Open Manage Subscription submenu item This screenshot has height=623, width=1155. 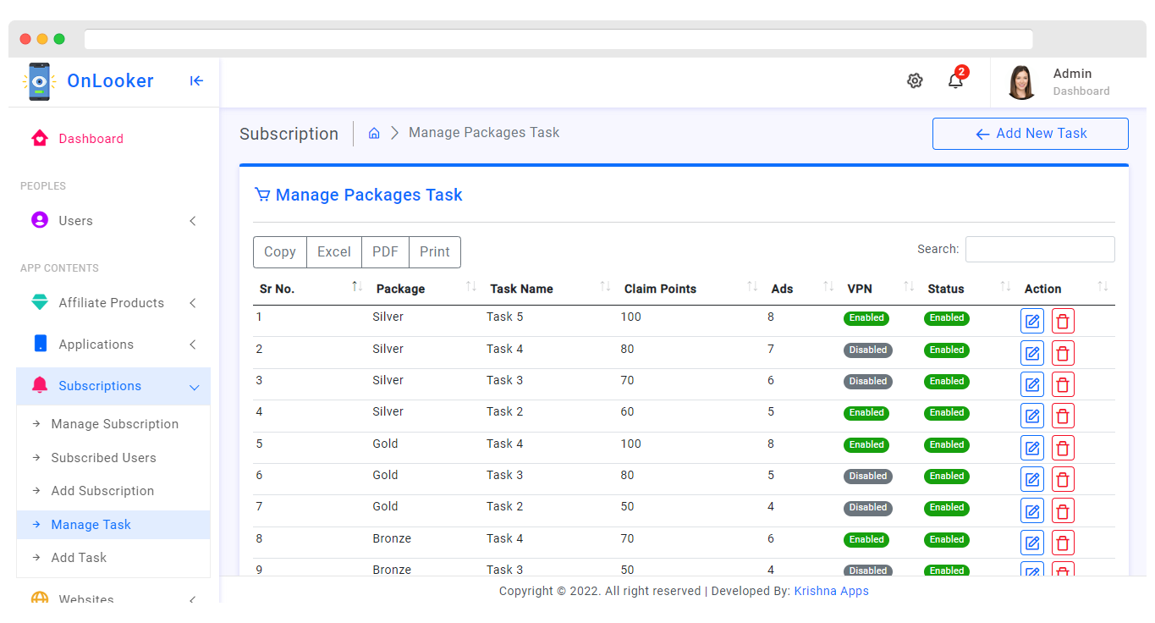(114, 424)
